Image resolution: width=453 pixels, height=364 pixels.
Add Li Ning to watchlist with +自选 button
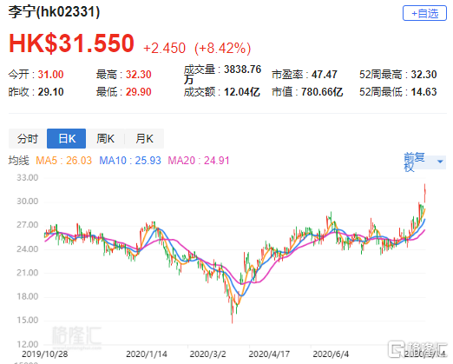[424, 13]
